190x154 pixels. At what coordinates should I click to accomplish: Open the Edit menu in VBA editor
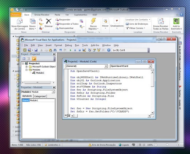(33, 45)
